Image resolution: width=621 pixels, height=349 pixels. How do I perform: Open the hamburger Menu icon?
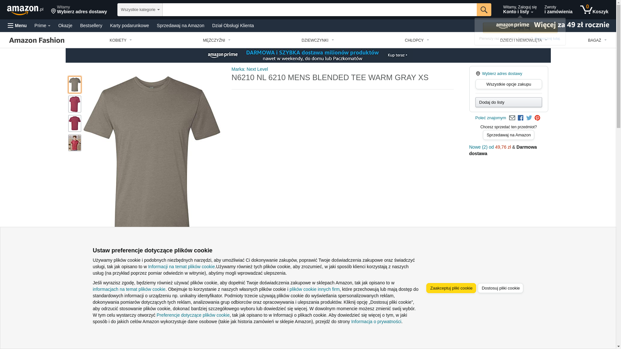click(x=17, y=26)
